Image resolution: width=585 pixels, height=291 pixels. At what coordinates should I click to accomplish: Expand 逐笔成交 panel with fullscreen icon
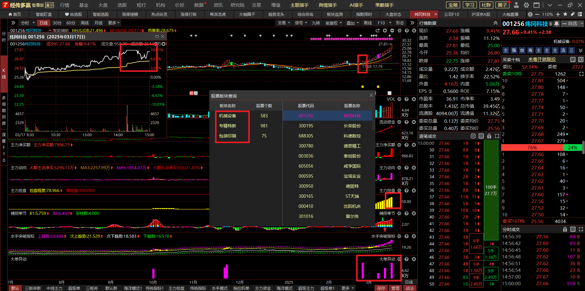(497, 136)
